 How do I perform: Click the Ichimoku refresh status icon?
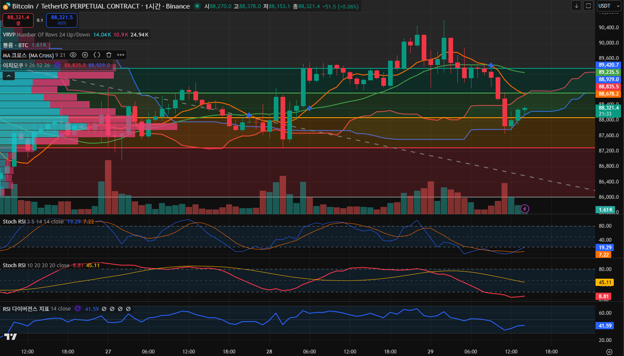pos(57,65)
